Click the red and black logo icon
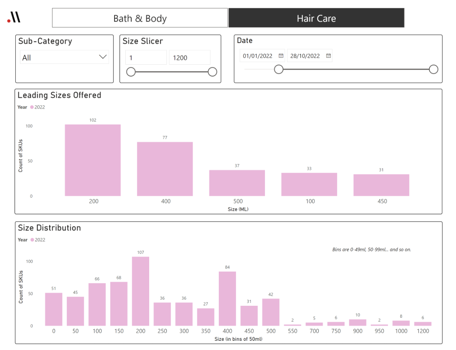456x350 pixels. coord(14,17)
